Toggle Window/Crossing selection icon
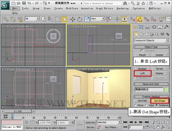 point(65,19)
